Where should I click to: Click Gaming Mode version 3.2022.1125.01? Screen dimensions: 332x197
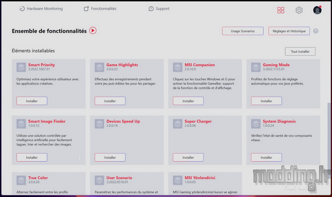pos(273,69)
